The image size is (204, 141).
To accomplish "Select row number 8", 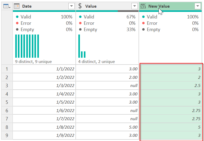I will point(7,127).
